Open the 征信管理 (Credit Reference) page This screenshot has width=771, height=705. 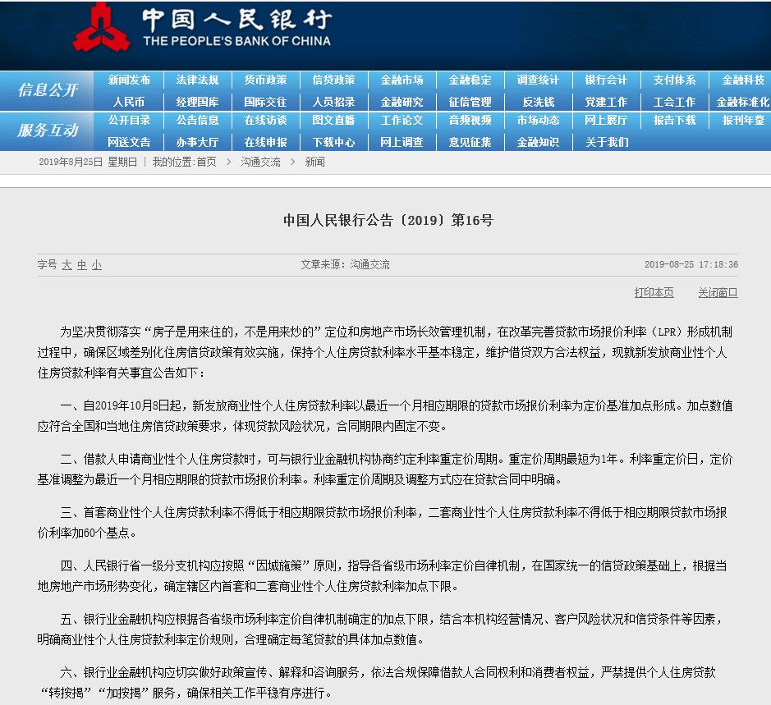[x=470, y=102]
